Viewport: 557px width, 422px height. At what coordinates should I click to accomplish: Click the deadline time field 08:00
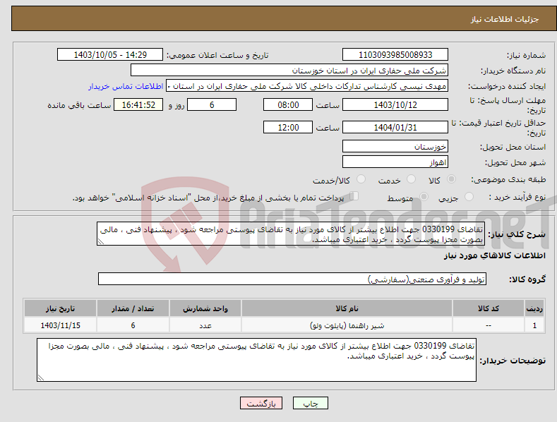pos(288,104)
